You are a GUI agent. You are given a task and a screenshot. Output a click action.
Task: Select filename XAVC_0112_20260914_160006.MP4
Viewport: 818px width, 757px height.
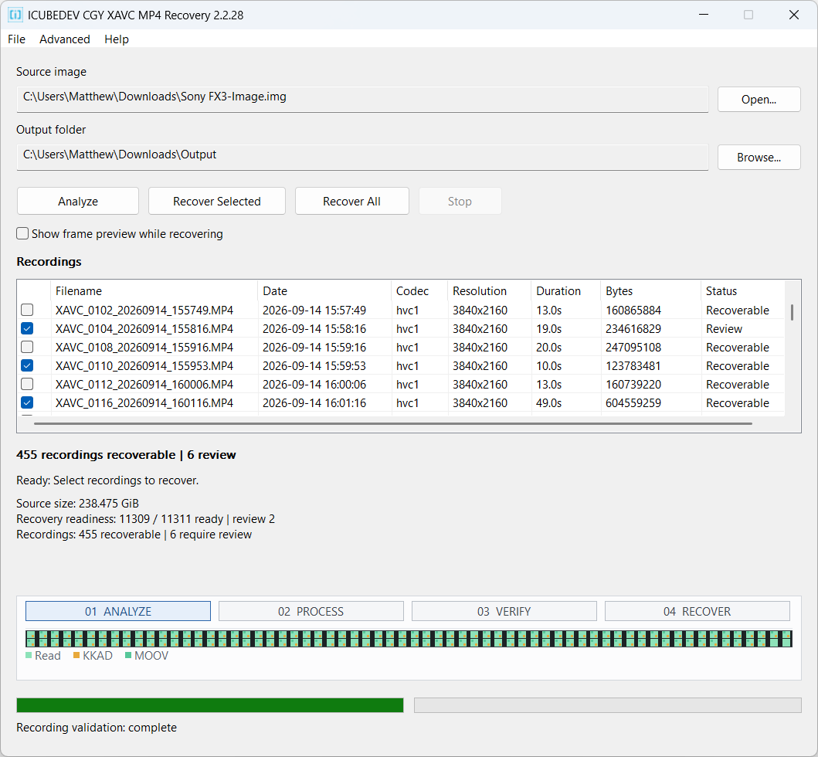[144, 384]
